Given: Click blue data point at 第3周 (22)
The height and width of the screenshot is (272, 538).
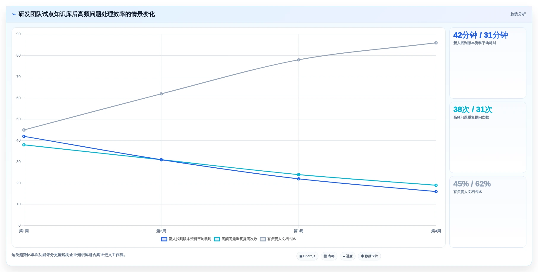Looking at the screenshot, I should (299, 179).
